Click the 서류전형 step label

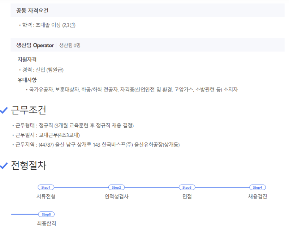pyautogui.click(x=46, y=197)
